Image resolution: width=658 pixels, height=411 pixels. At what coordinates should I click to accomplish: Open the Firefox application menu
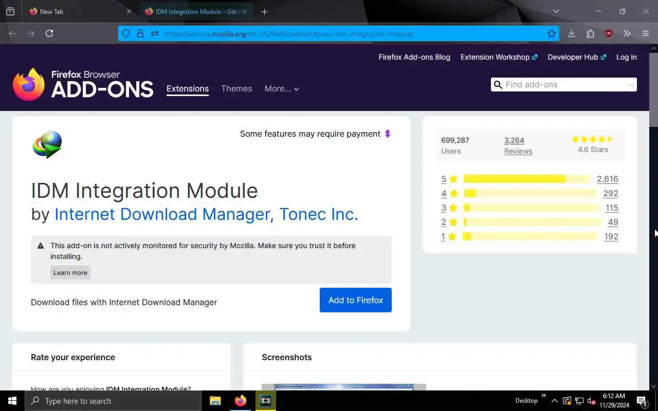click(x=646, y=33)
